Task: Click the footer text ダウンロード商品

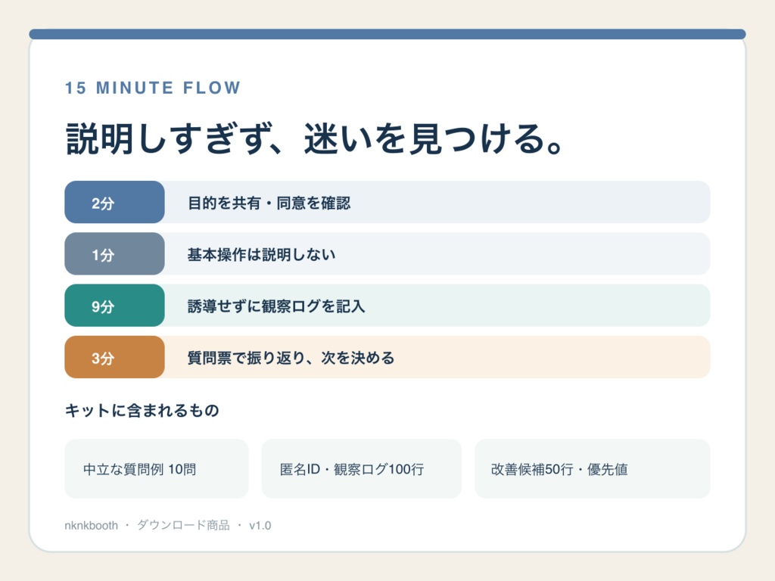Action: [x=183, y=525]
